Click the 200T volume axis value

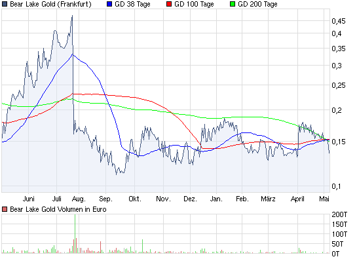pos(339,214)
